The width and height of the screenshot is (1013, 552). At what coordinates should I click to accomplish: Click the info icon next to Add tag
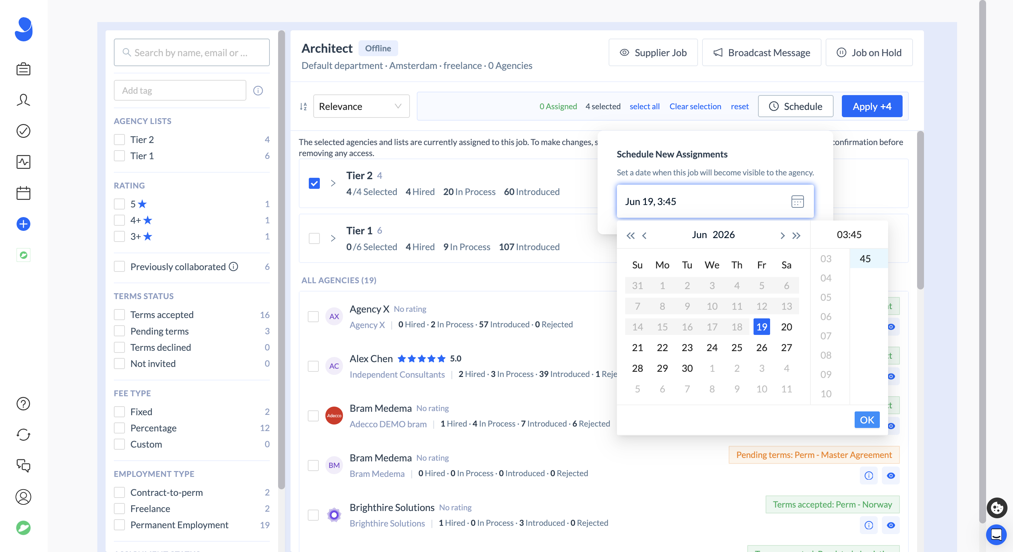tap(258, 91)
